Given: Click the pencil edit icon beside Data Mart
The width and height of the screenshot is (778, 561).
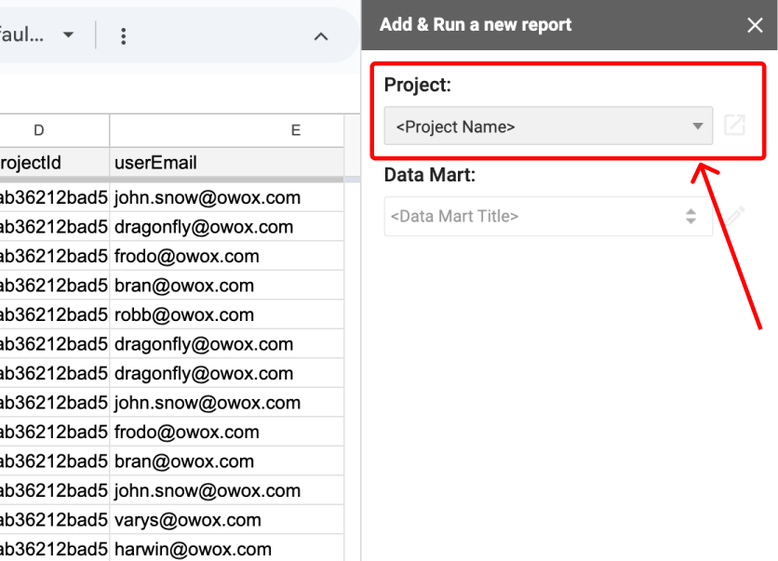Looking at the screenshot, I should point(733,216).
